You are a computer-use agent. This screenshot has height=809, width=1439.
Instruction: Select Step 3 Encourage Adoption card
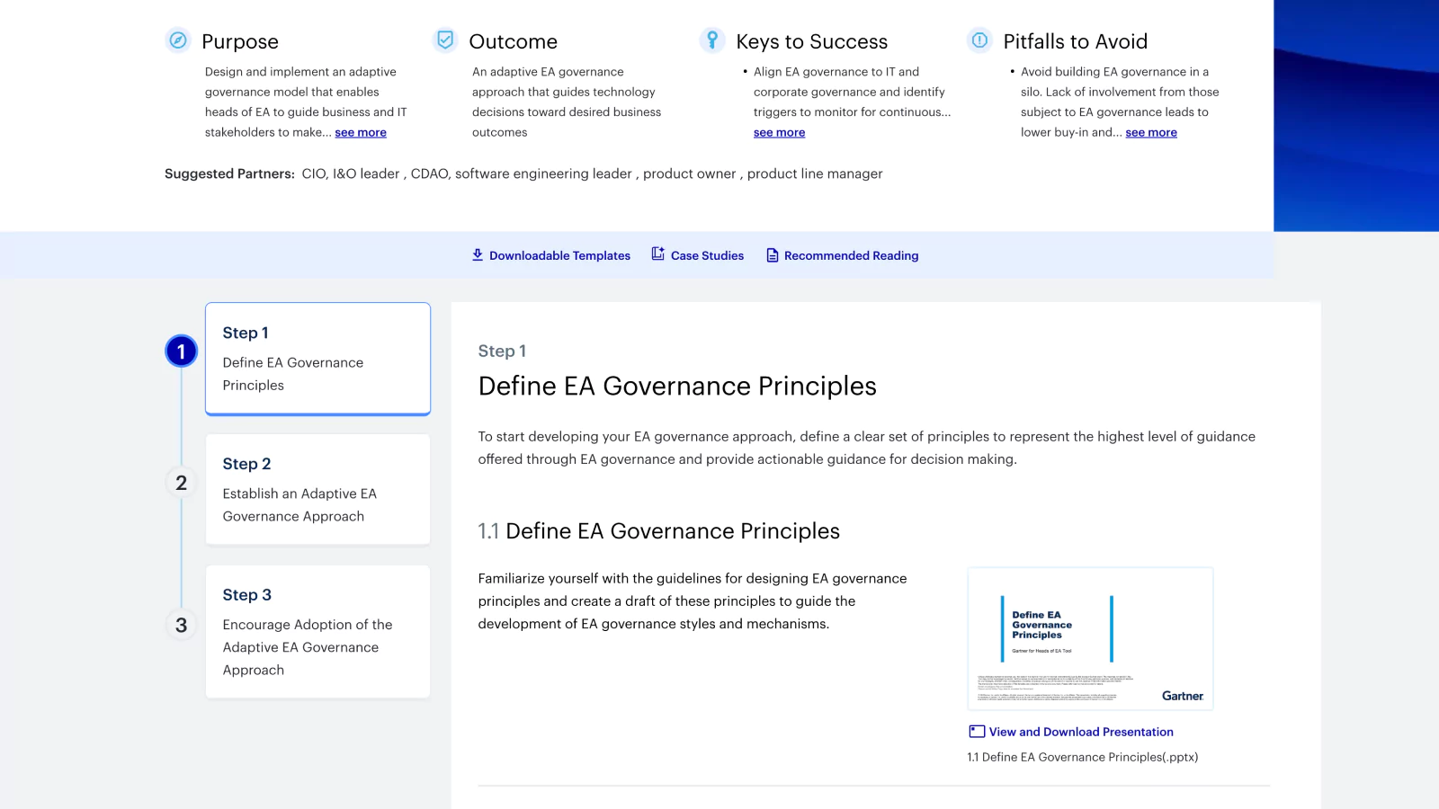[x=317, y=631]
